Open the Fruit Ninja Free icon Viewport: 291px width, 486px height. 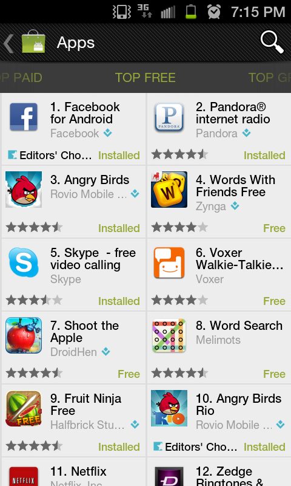tap(24, 408)
